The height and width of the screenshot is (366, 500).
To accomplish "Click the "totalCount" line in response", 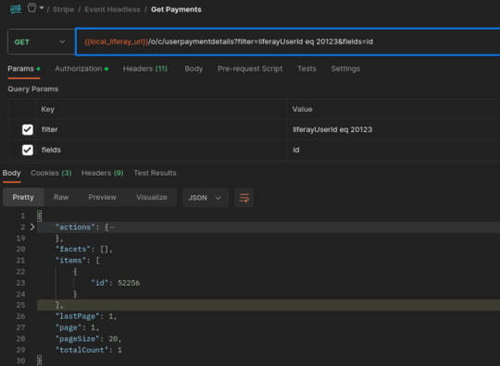I will pos(88,350).
